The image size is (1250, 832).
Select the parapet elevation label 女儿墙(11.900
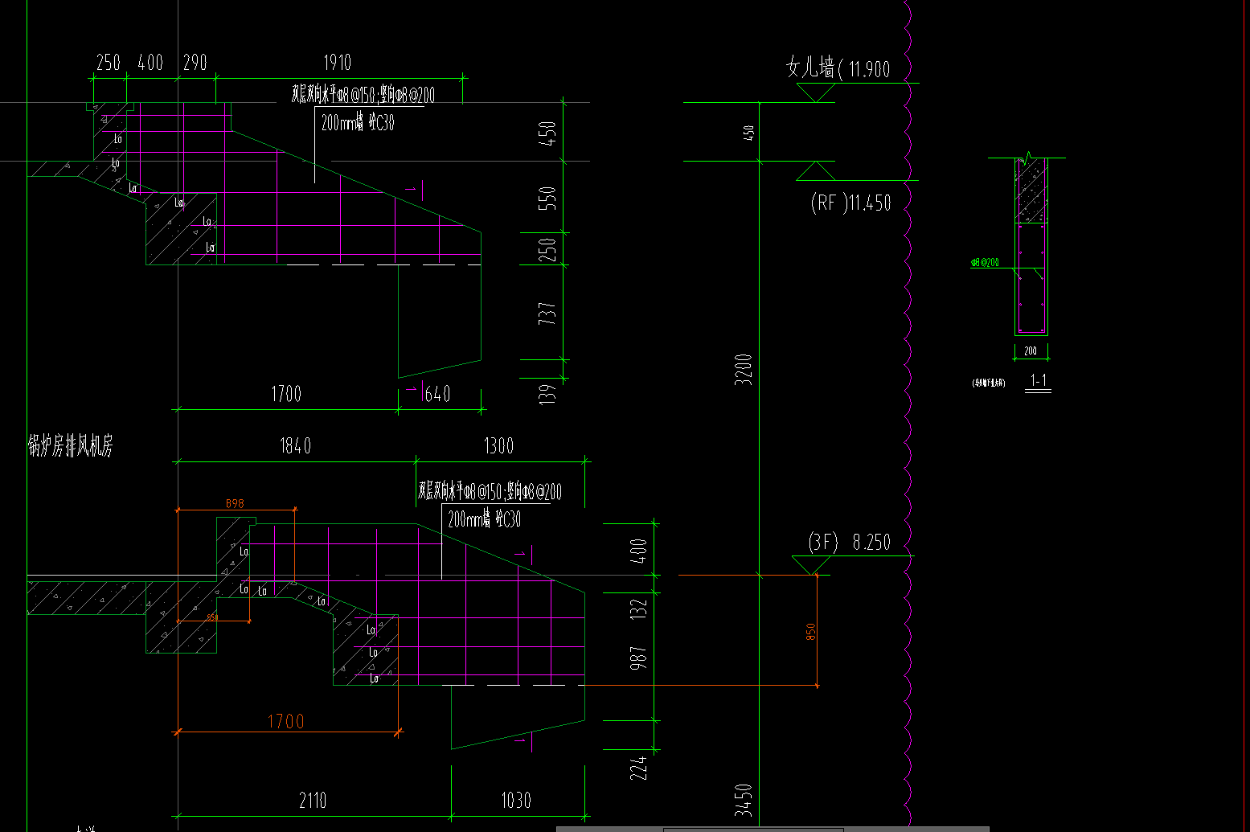tap(838, 68)
